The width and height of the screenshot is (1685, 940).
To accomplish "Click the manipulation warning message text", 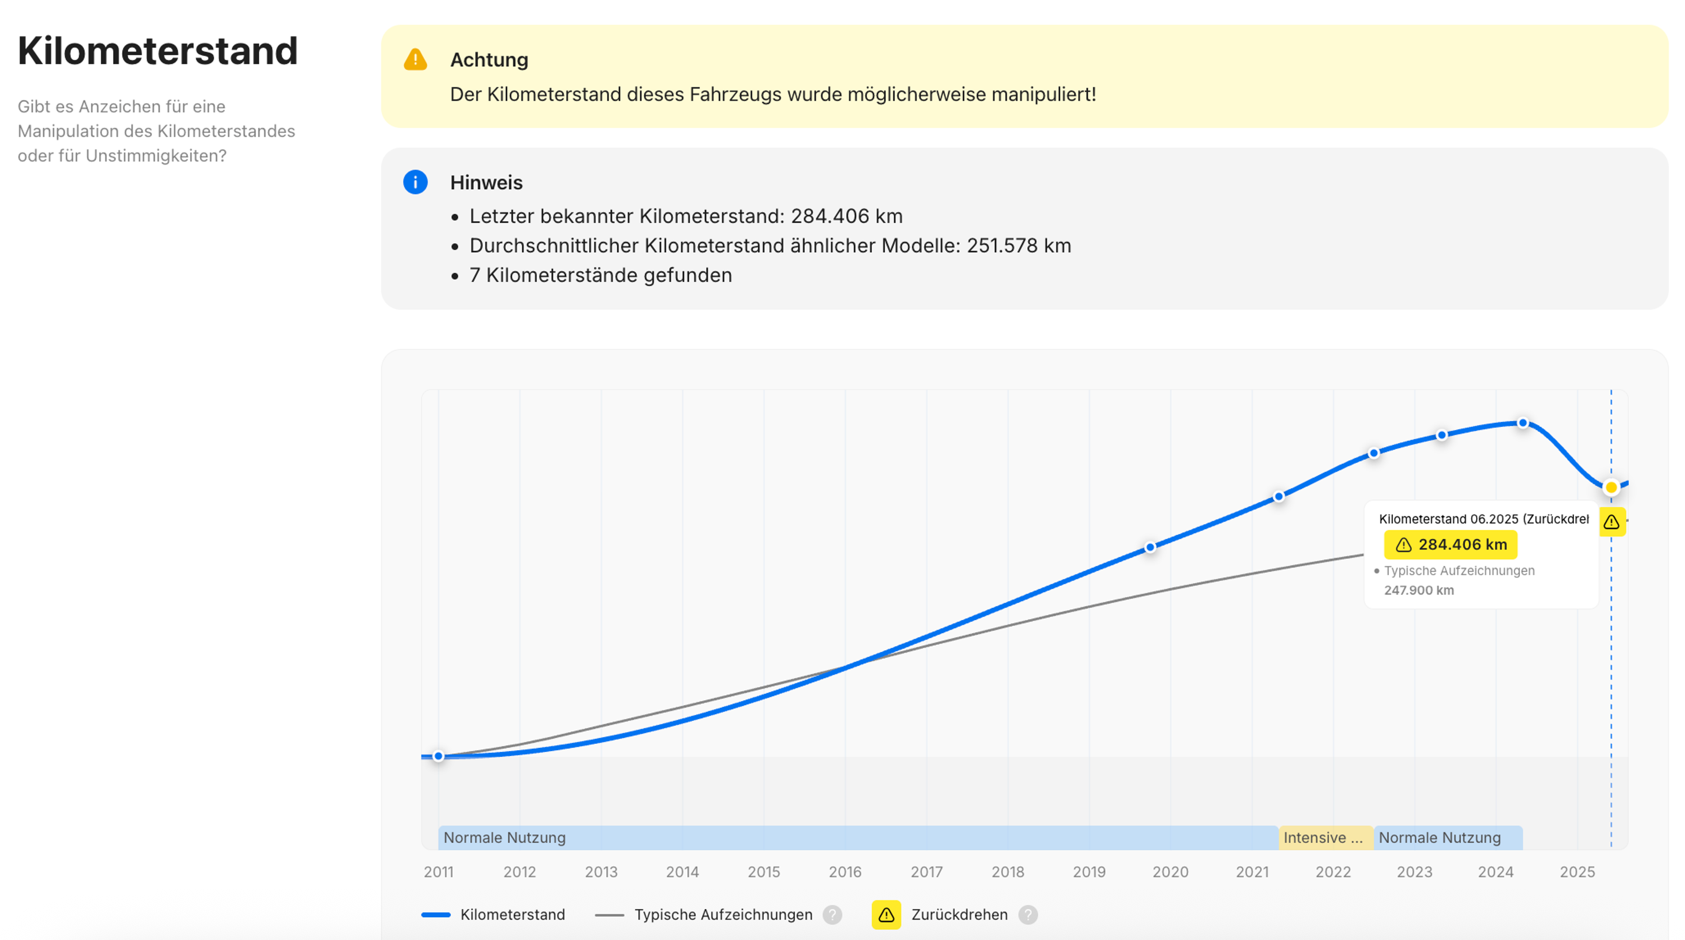I will [x=773, y=94].
